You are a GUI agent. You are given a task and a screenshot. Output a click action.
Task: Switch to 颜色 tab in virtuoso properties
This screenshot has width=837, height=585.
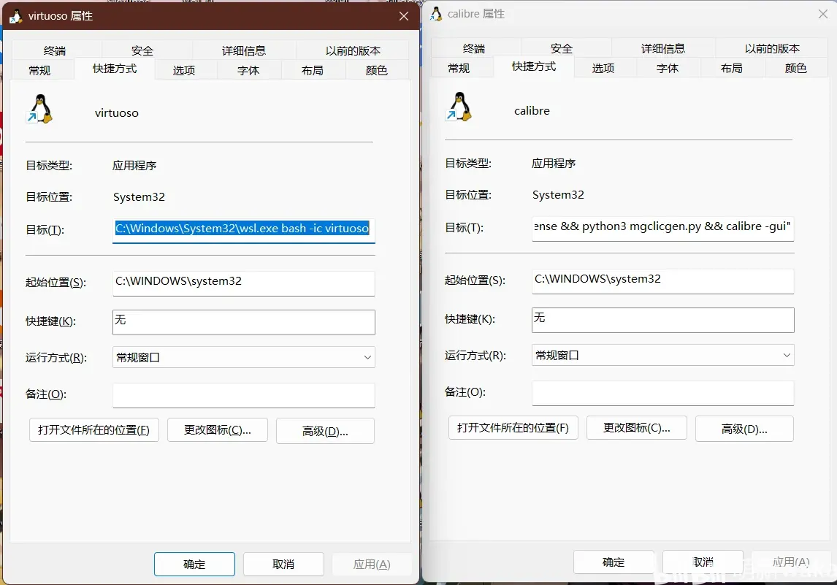[x=376, y=70]
